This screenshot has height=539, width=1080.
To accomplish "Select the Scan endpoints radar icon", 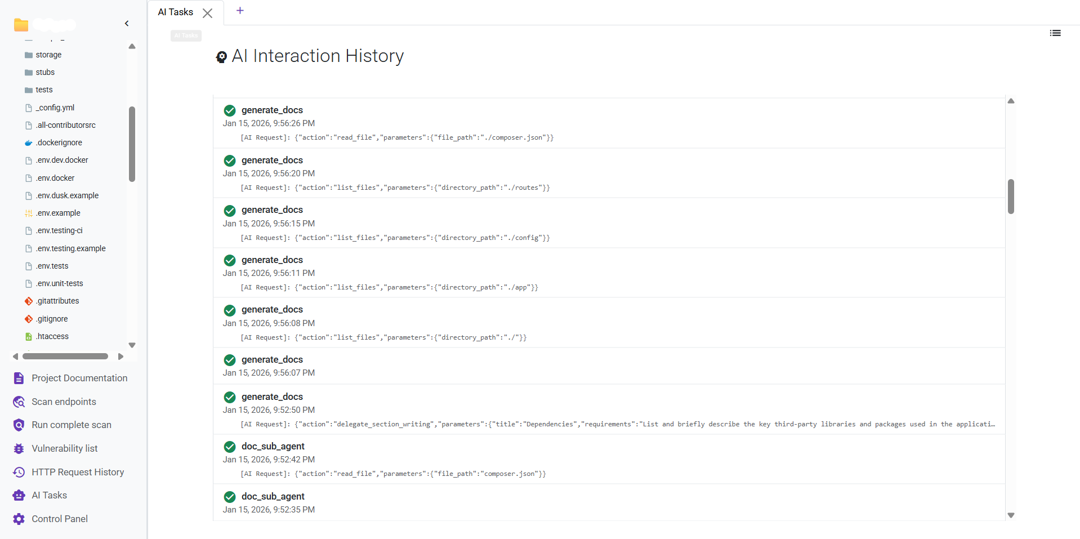I will (x=19, y=402).
